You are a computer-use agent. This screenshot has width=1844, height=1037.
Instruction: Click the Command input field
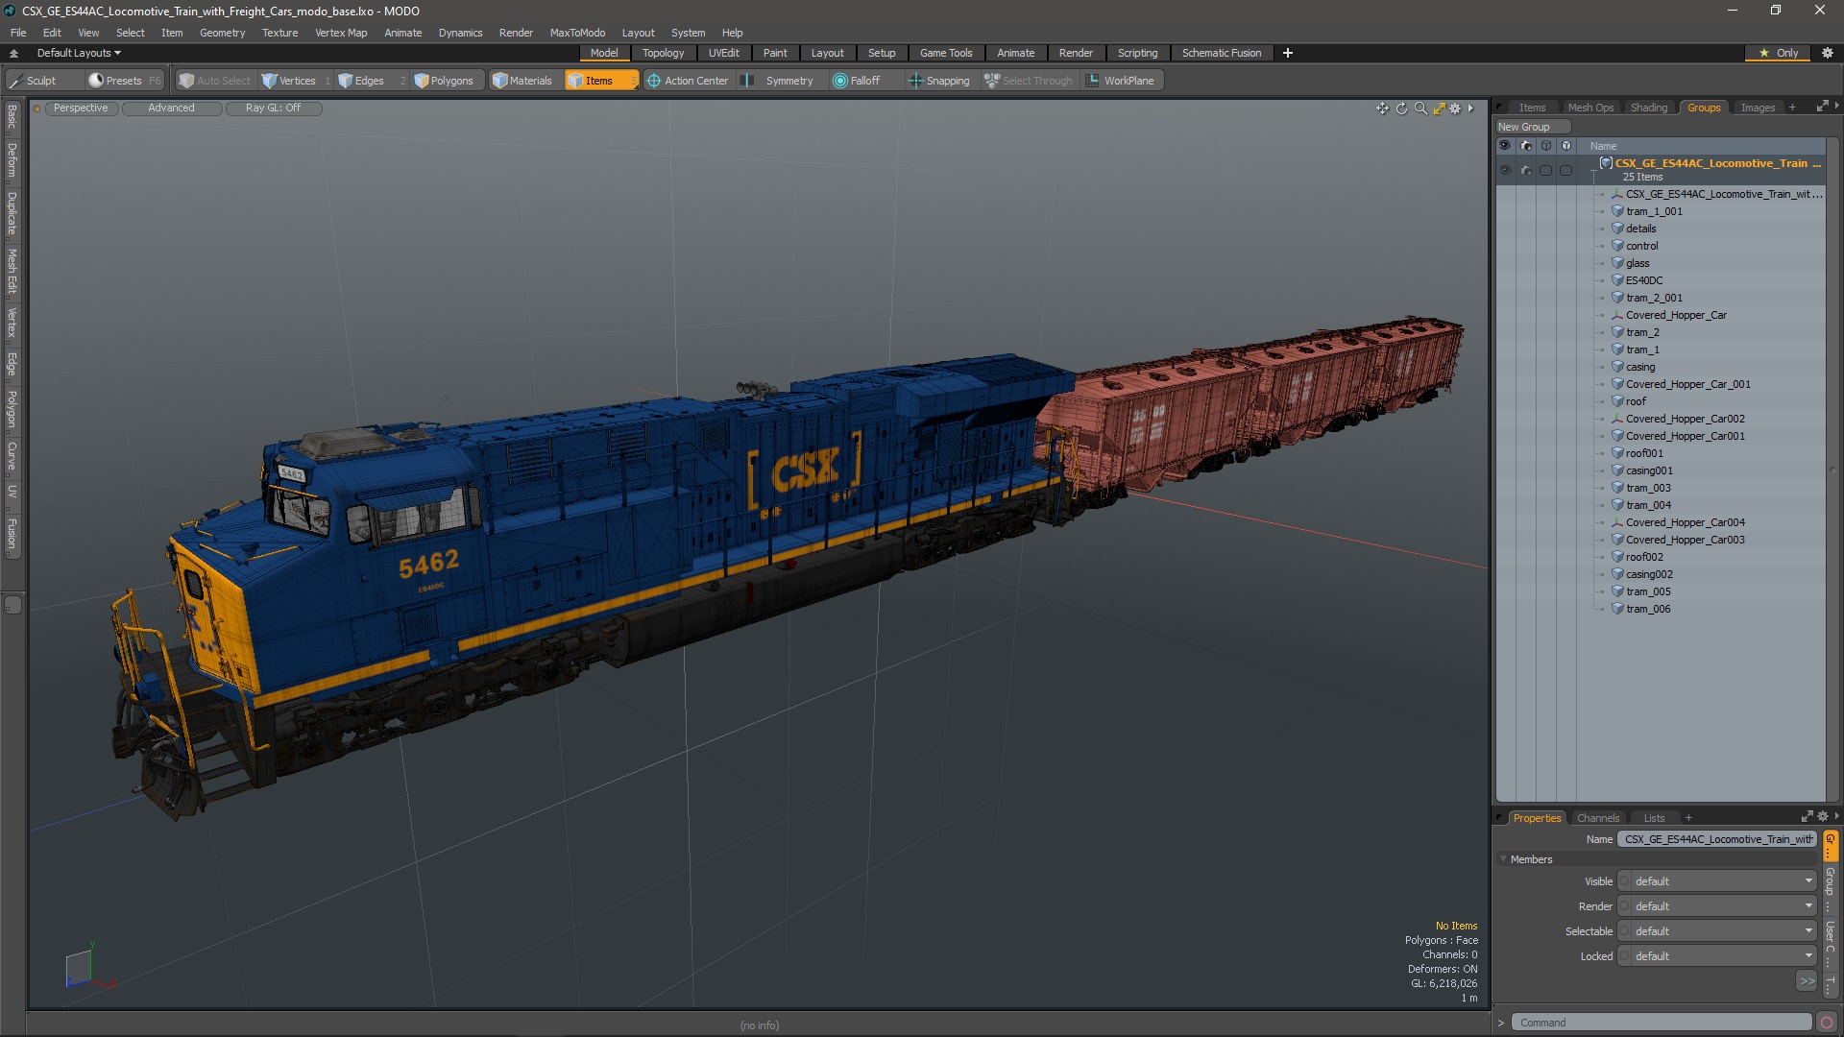[x=1661, y=1023]
